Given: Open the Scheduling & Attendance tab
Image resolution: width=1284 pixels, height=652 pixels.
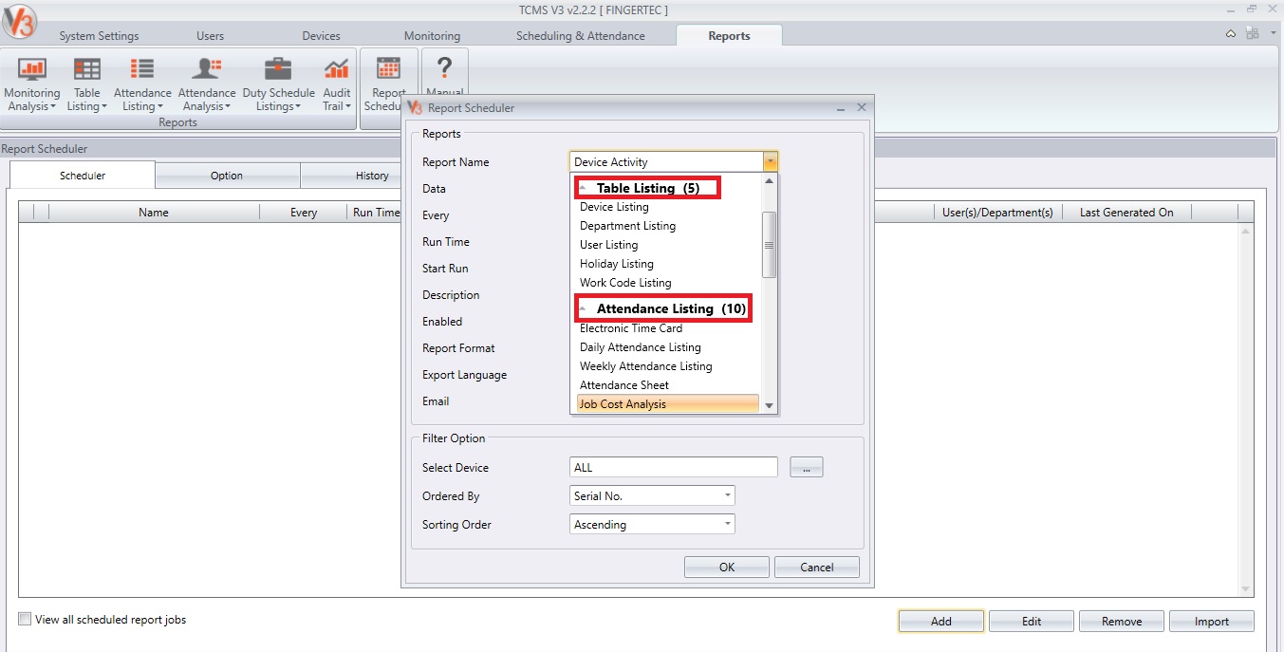Looking at the screenshot, I should point(580,36).
